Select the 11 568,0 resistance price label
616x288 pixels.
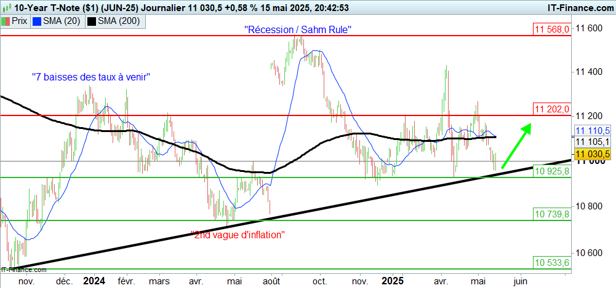pyautogui.click(x=552, y=29)
